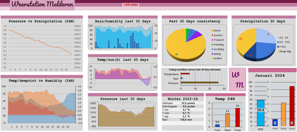Select the Warm legend color swatch
Viewport: 297px width, 132px height.
212,31
